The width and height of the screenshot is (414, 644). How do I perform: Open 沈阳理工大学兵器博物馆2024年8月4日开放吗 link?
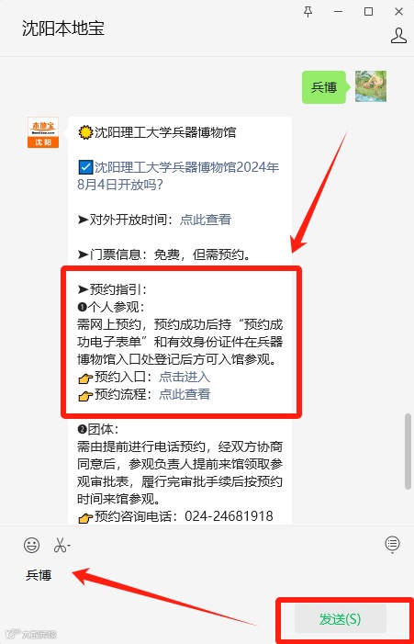178,175
